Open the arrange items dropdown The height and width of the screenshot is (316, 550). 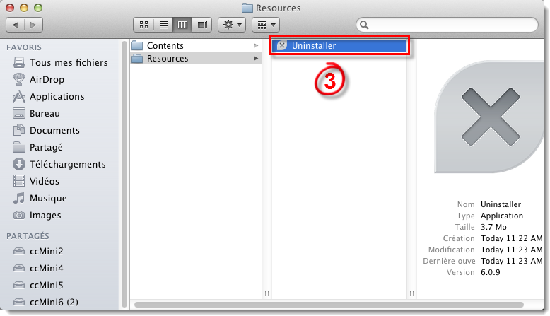coord(266,25)
